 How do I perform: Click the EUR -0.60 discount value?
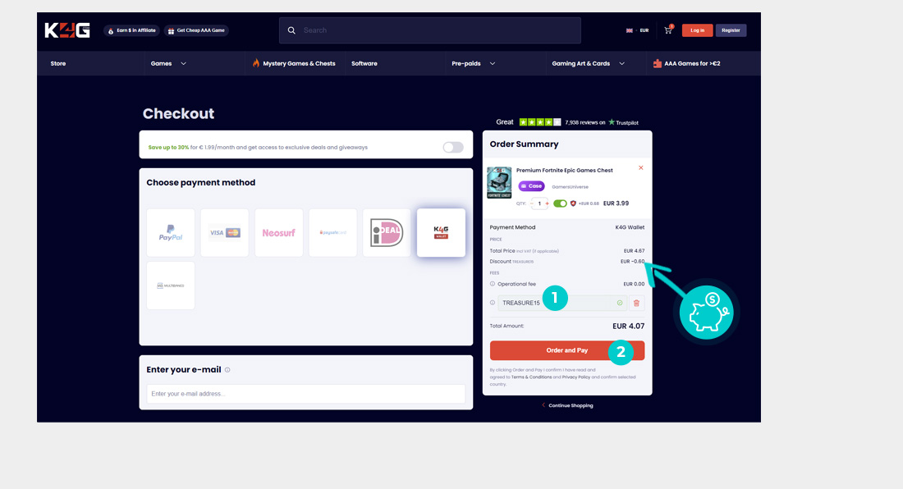(x=632, y=262)
